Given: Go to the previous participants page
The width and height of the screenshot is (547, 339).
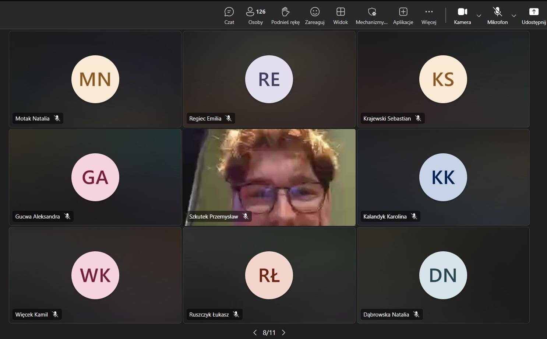Looking at the screenshot, I should 255,333.
